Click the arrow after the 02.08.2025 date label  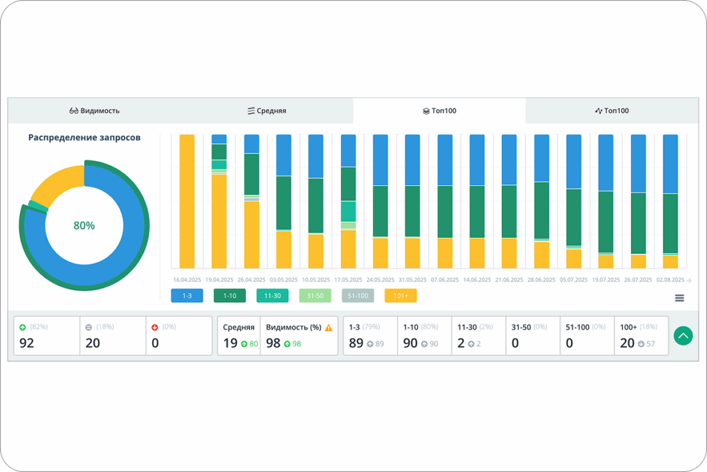(688, 280)
